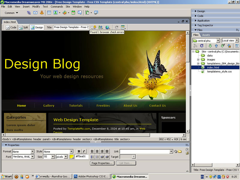Toggle Italic formatting
Viewport: 240px width, 180px height.
point(84,151)
